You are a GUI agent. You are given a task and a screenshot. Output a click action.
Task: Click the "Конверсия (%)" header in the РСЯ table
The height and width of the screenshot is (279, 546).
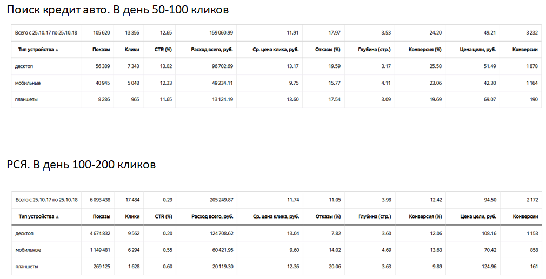click(x=425, y=217)
